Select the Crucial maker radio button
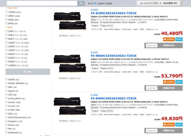 pyautogui.click(x=6, y=106)
